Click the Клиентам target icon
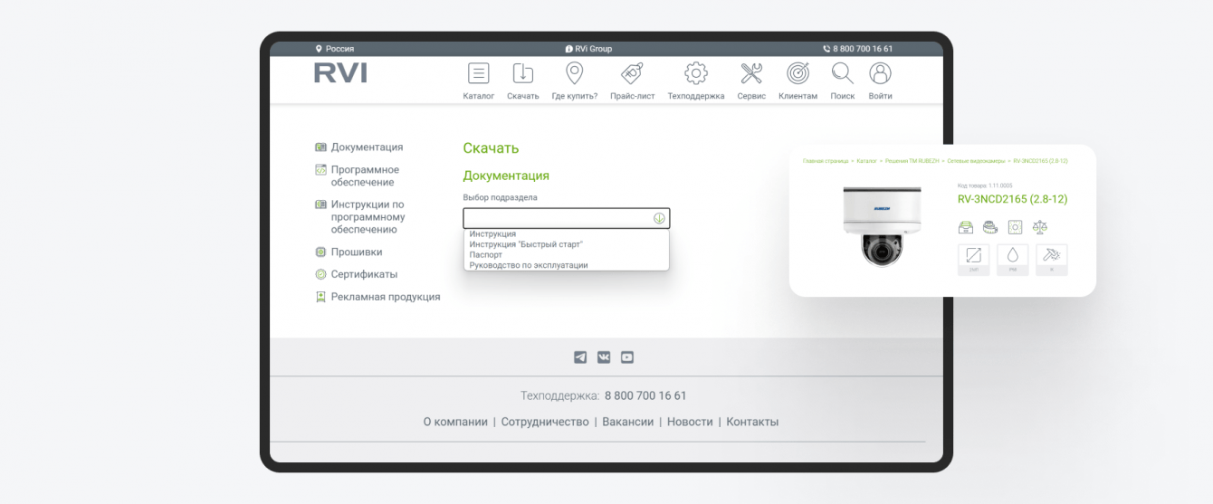The image size is (1213, 504). tap(798, 73)
